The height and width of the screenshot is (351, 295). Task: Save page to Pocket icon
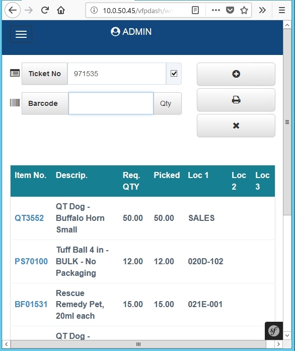[230, 10]
